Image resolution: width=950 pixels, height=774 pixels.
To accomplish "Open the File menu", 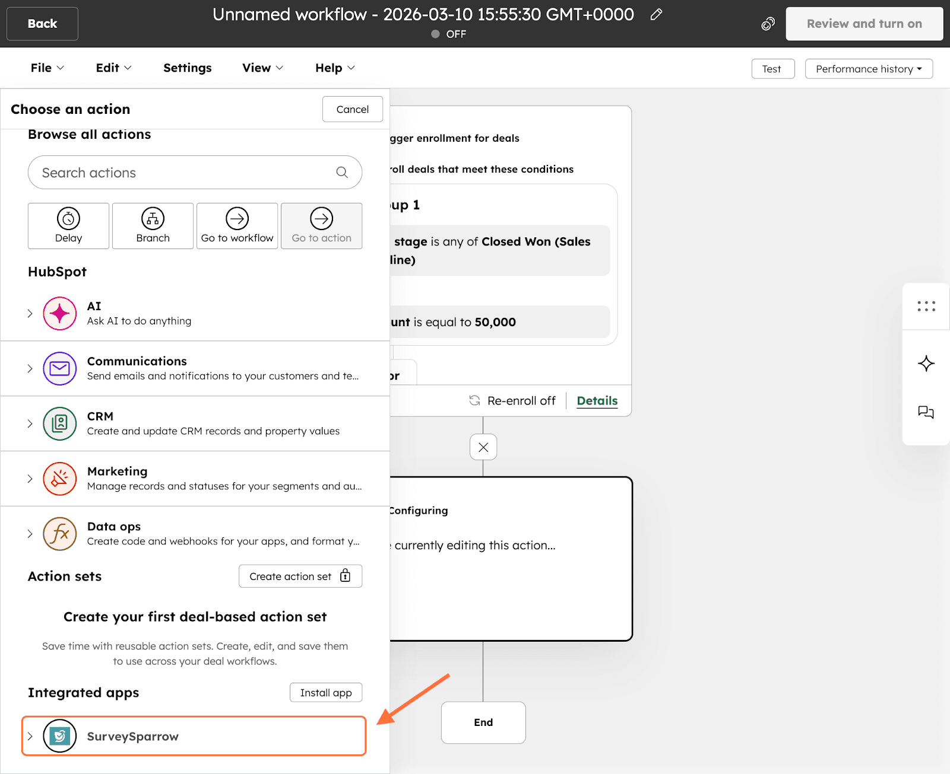I will click(47, 68).
